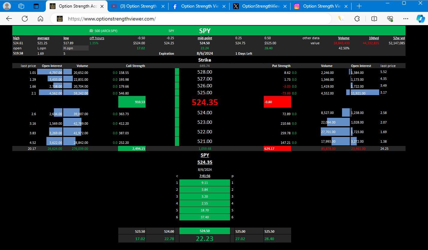Go back using the back arrow
The height and width of the screenshot is (250, 428).
pos(9,19)
